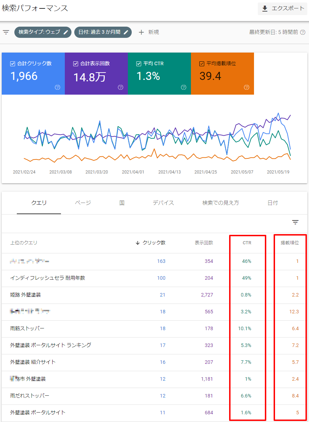The height and width of the screenshot is (422, 309).
Task: Select the クエリ tab
Action: [x=39, y=203]
